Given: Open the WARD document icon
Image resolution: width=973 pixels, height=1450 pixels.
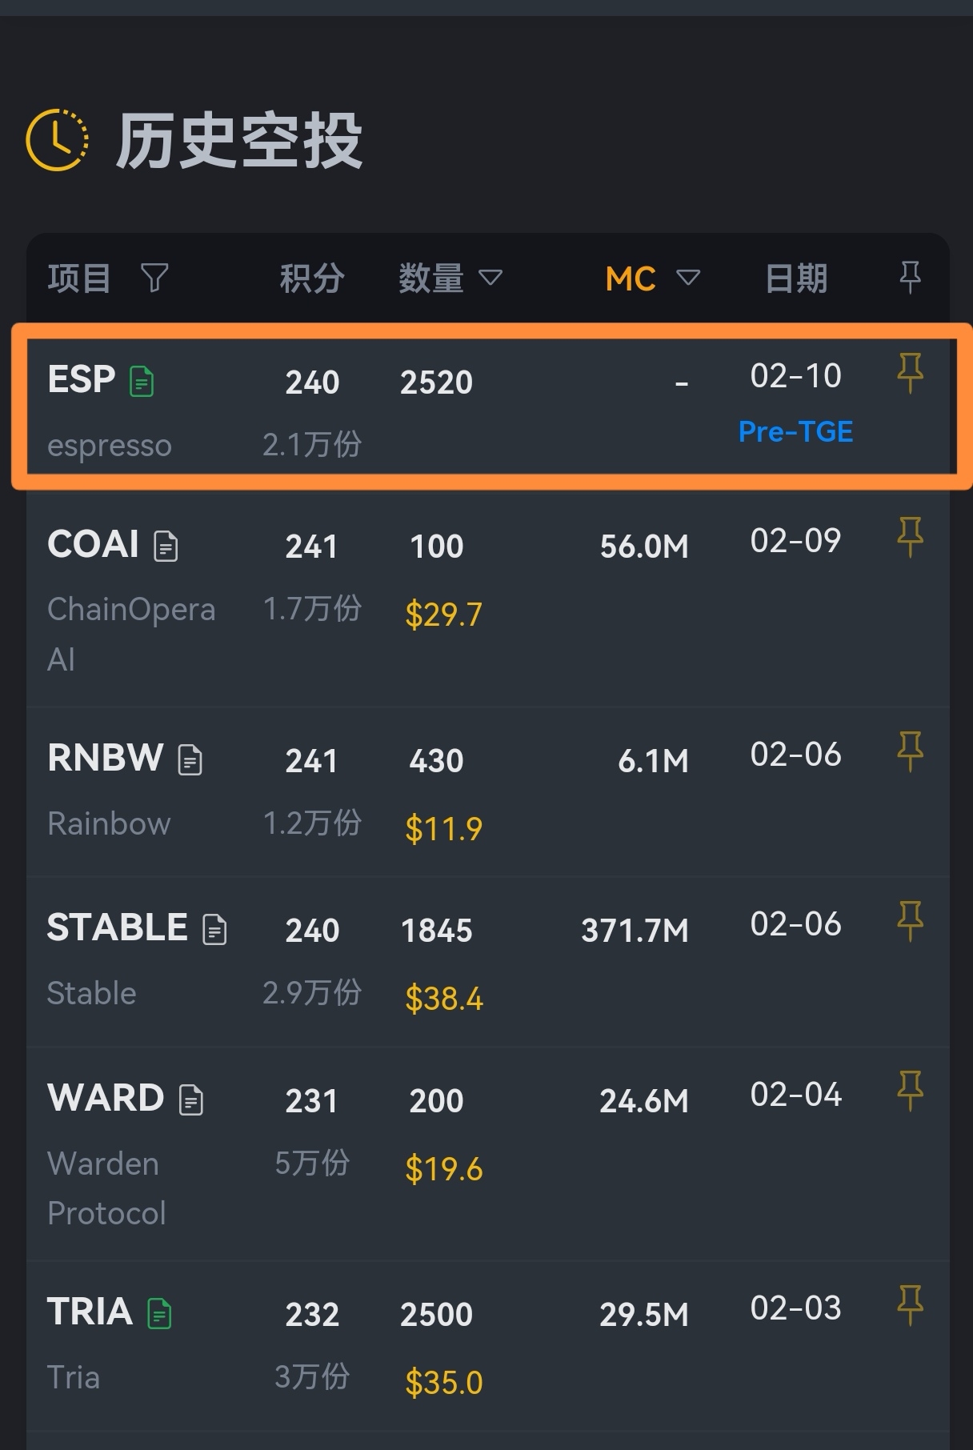Looking at the screenshot, I should click(x=190, y=1100).
